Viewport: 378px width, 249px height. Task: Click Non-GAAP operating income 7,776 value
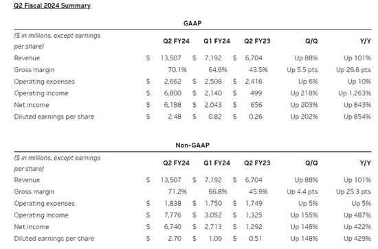(x=173, y=215)
